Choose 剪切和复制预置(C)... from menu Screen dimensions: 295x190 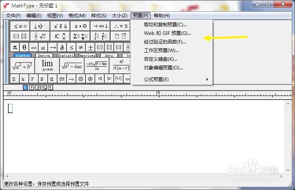[171, 25]
